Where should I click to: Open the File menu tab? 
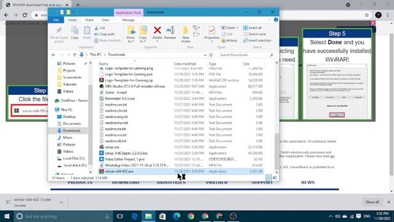[x=56, y=20]
